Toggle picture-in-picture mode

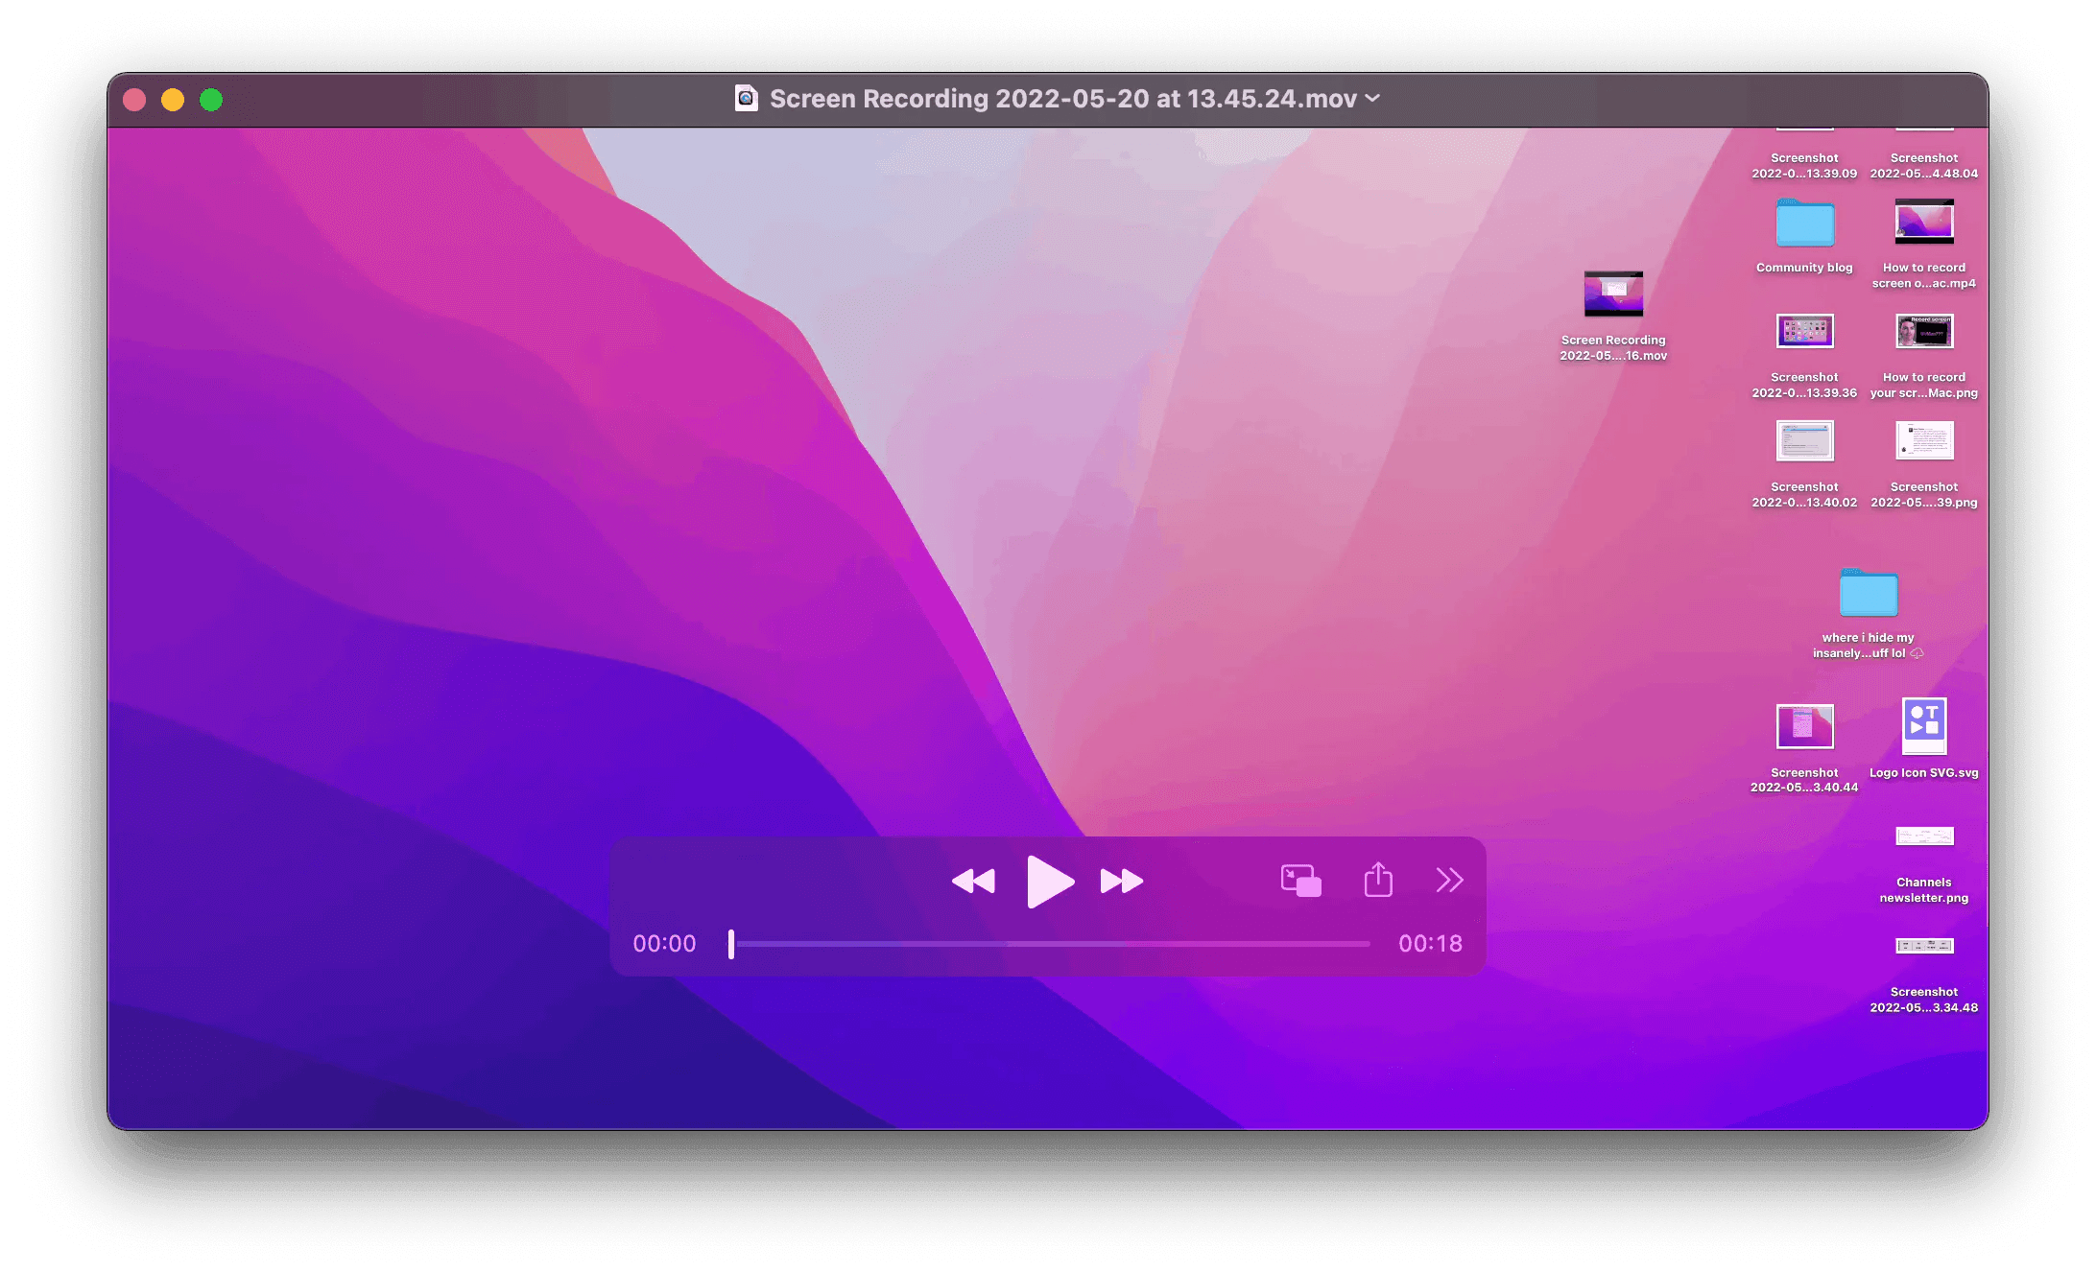coord(1300,881)
